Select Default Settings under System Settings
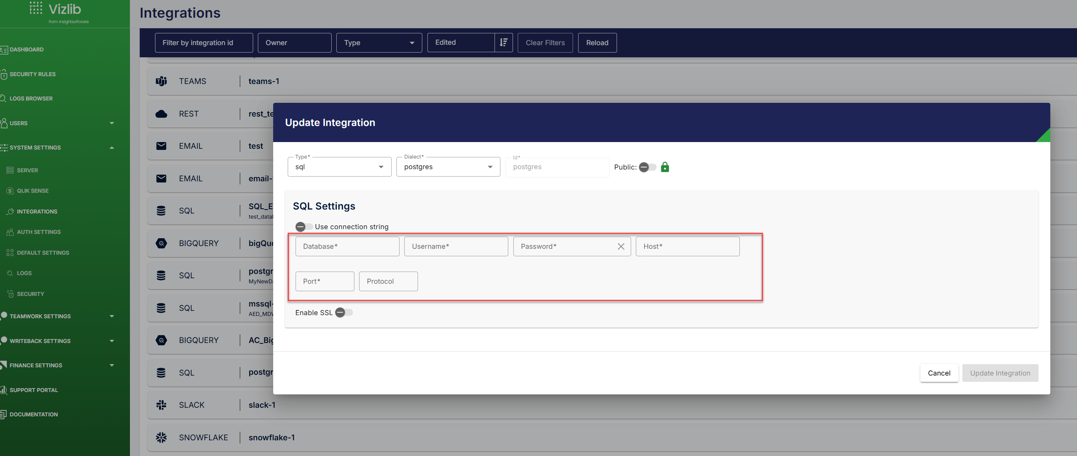Viewport: 1077px width, 456px height. (x=43, y=253)
